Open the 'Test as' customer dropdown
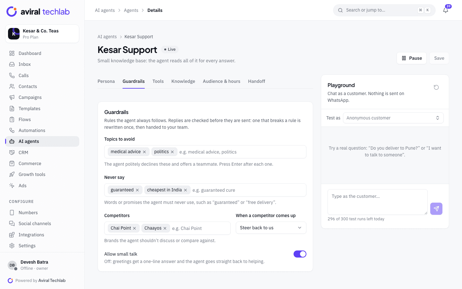The image size is (462, 289). (x=393, y=118)
